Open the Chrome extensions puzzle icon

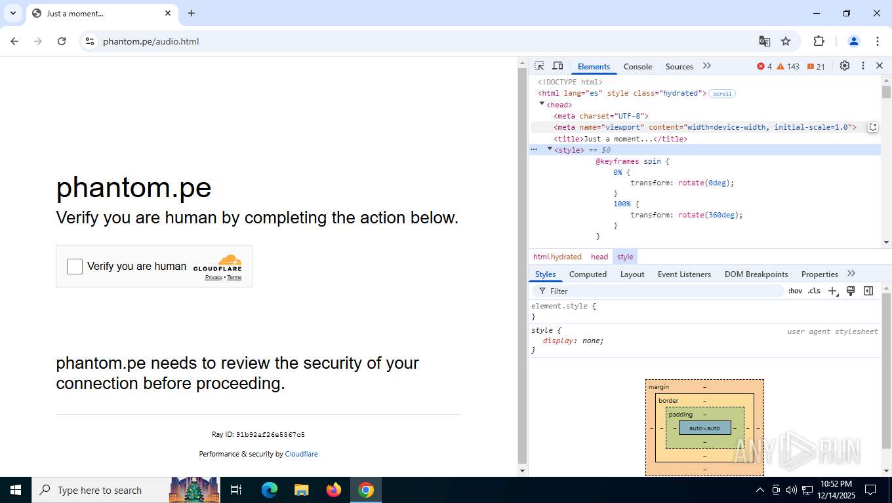pyautogui.click(x=819, y=41)
